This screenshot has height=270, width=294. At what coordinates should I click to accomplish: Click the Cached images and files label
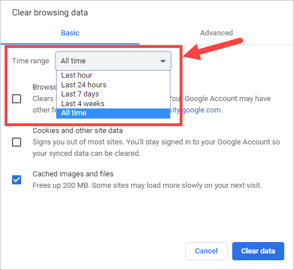click(x=73, y=174)
